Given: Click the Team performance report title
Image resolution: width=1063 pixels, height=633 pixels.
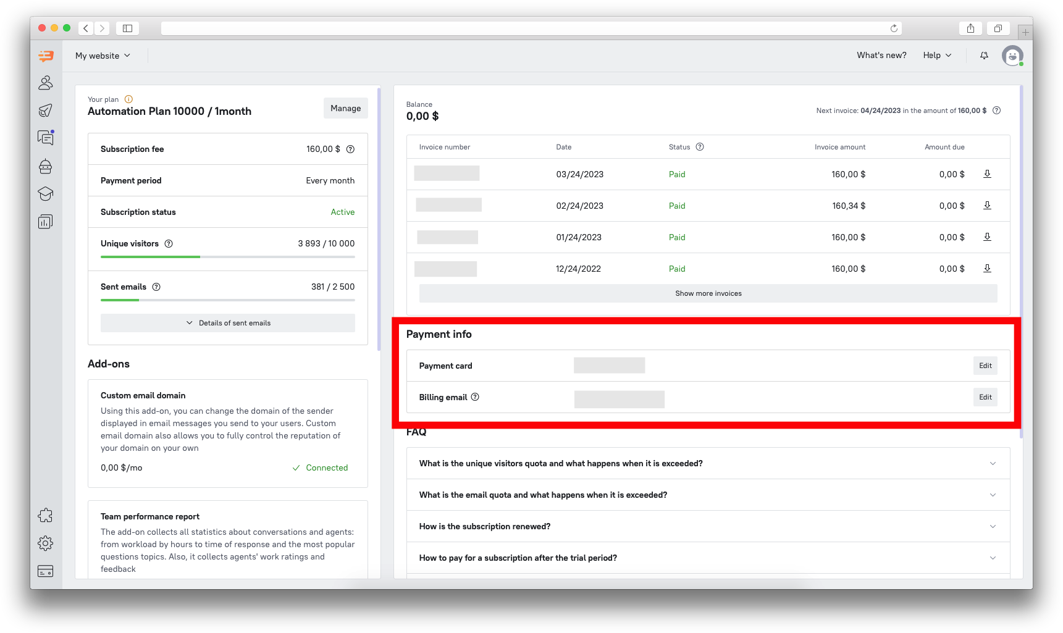Looking at the screenshot, I should pyautogui.click(x=150, y=516).
